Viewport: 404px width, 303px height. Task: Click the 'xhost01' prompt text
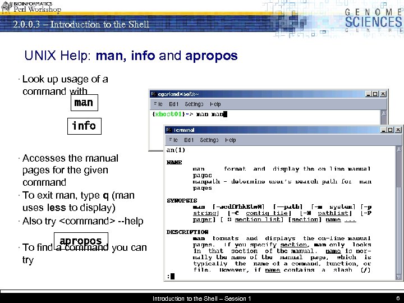pos(168,114)
